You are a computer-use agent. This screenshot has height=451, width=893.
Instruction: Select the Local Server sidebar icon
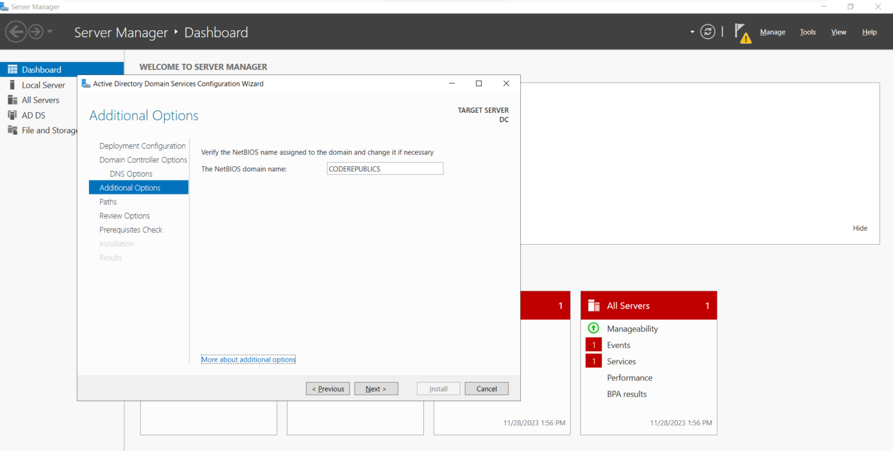(13, 85)
